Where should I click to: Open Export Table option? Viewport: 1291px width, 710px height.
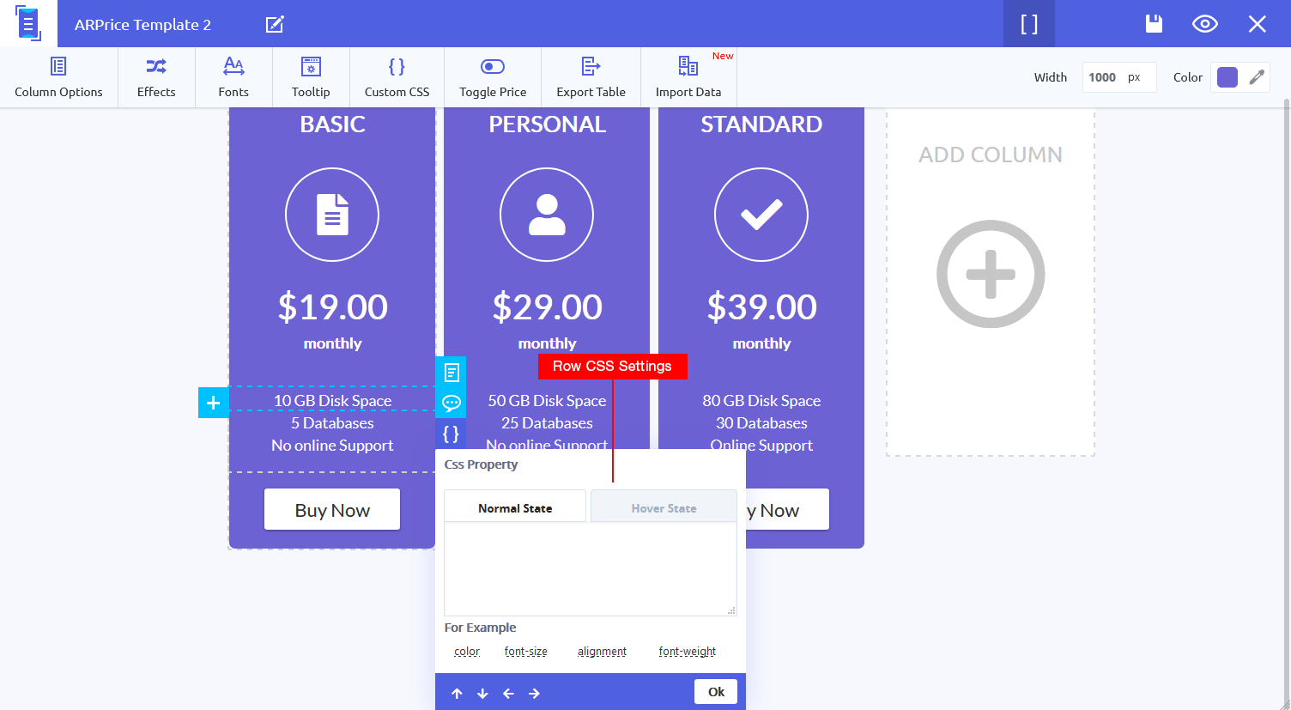point(591,77)
